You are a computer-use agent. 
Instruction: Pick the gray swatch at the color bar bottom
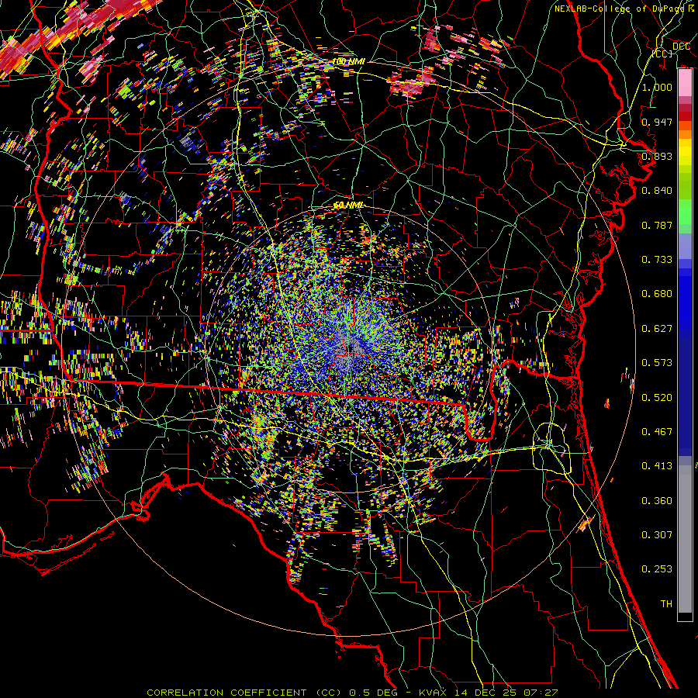click(x=685, y=539)
